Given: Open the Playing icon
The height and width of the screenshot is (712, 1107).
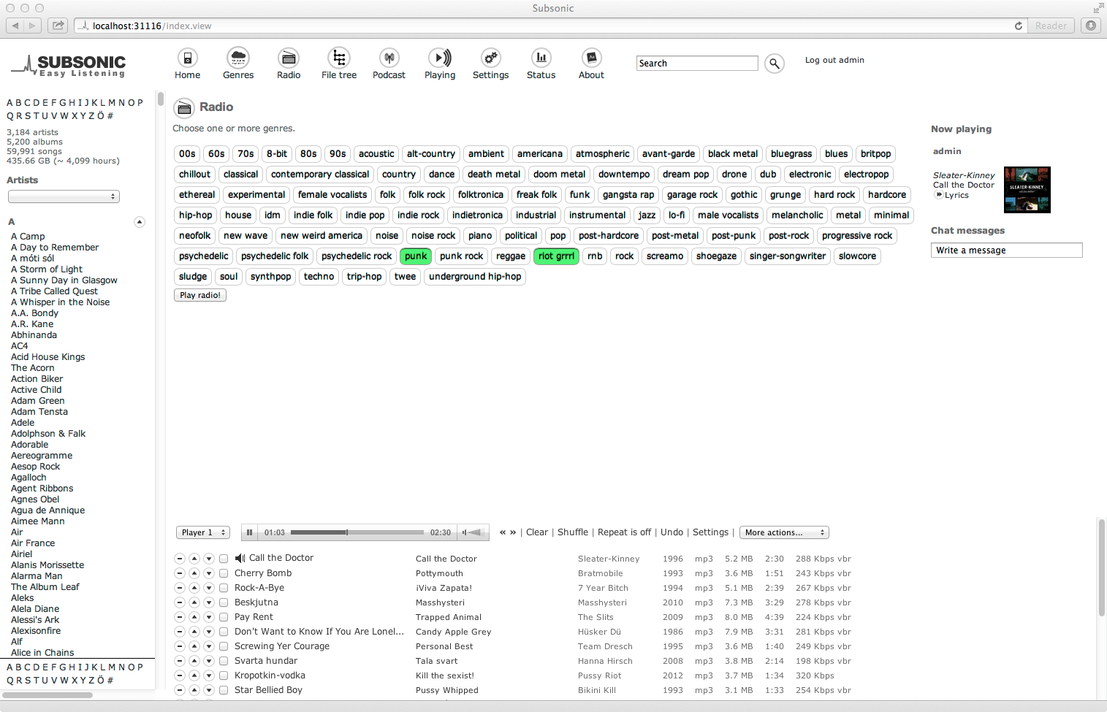Looking at the screenshot, I should (x=439, y=58).
